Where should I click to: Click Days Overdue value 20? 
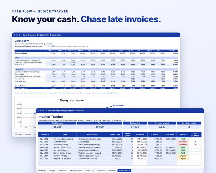coord(195,145)
